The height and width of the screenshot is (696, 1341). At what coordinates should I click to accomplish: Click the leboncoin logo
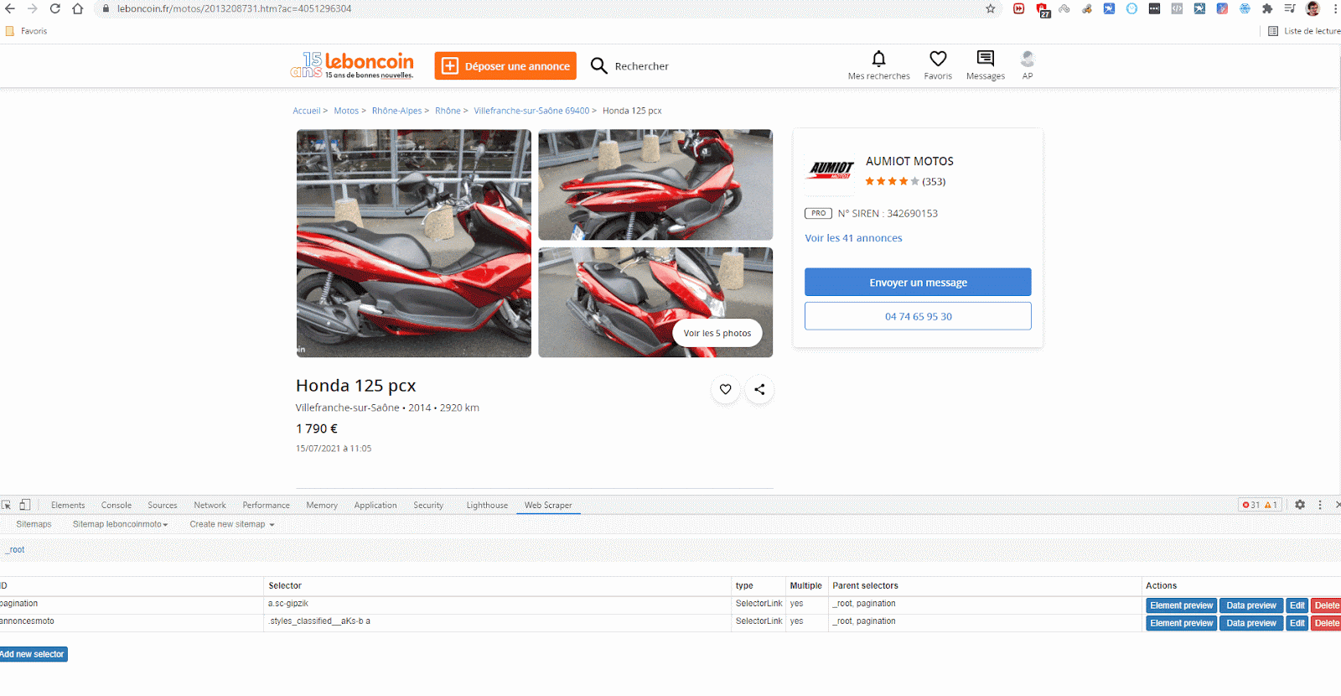pyautogui.click(x=352, y=65)
